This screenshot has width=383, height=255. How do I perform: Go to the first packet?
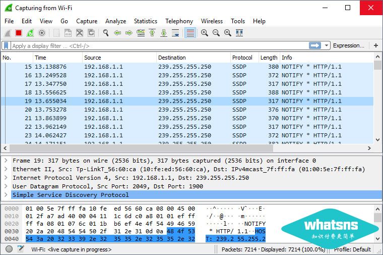(152, 33)
